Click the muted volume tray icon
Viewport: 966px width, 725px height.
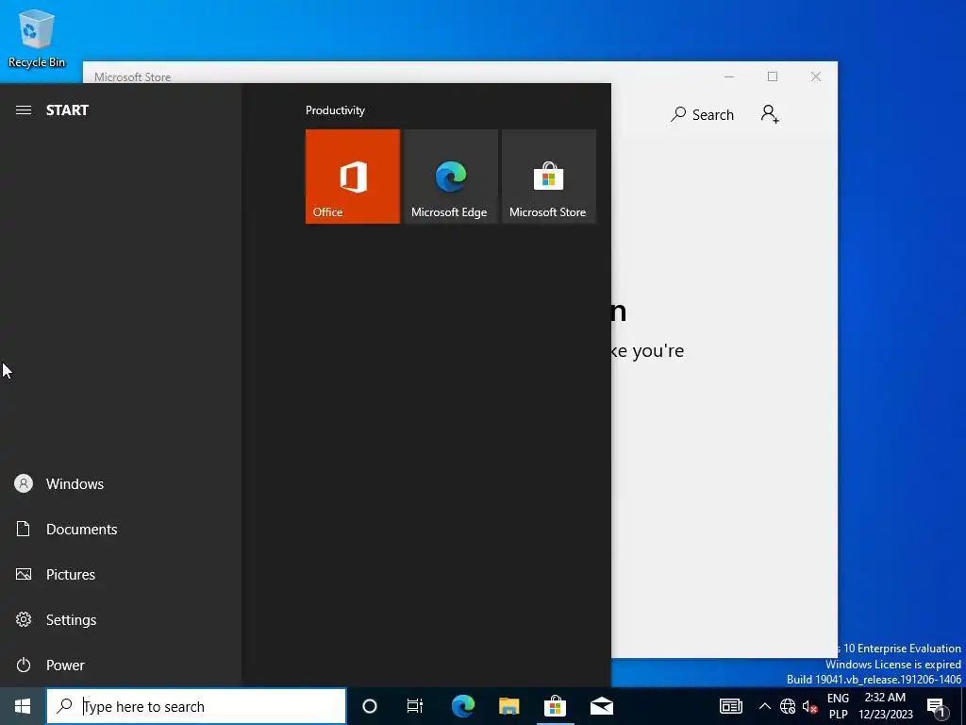pyautogui.click(x=809, y=706)
